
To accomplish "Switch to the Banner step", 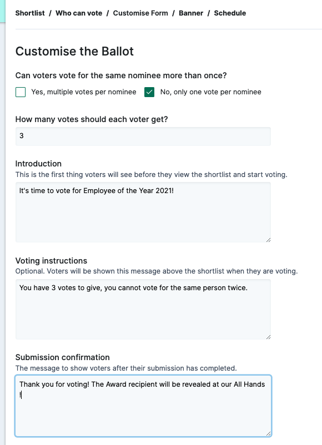I will coord(191,13).
